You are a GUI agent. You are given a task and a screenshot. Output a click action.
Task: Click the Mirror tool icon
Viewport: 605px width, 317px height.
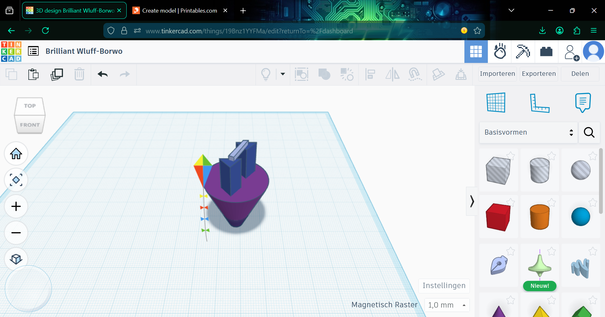[x=392, y=75]
